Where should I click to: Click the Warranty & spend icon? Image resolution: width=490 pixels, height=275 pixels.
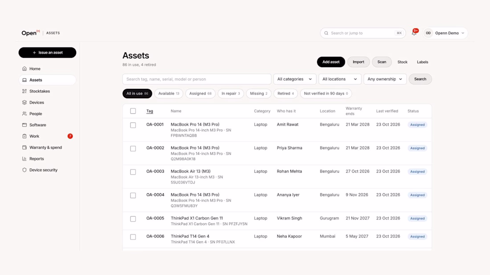(24, 147)
